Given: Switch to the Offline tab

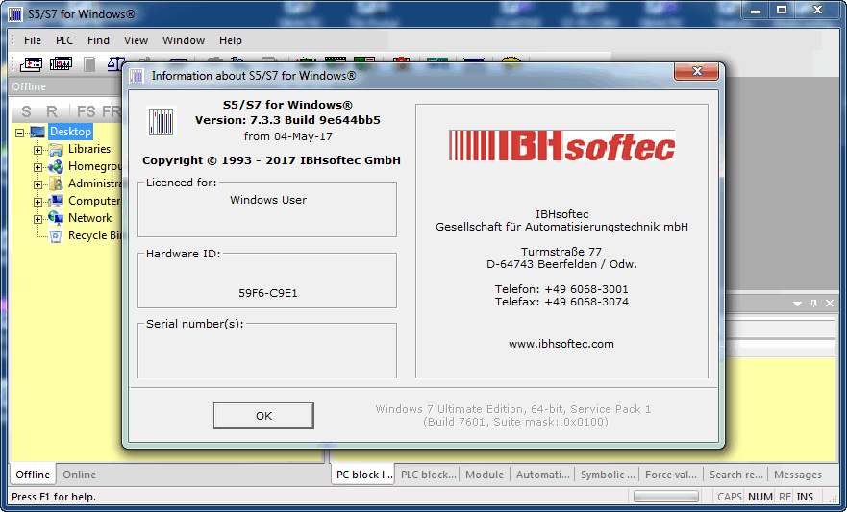Looking at the screenshot, I should (33, 475).
